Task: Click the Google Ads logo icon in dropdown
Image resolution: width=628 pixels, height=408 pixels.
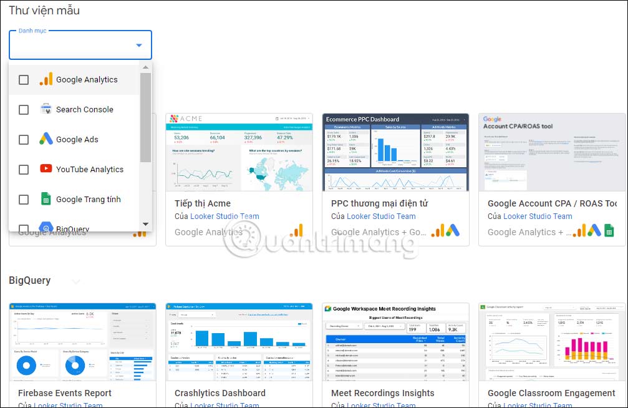Action: point(46,138)
